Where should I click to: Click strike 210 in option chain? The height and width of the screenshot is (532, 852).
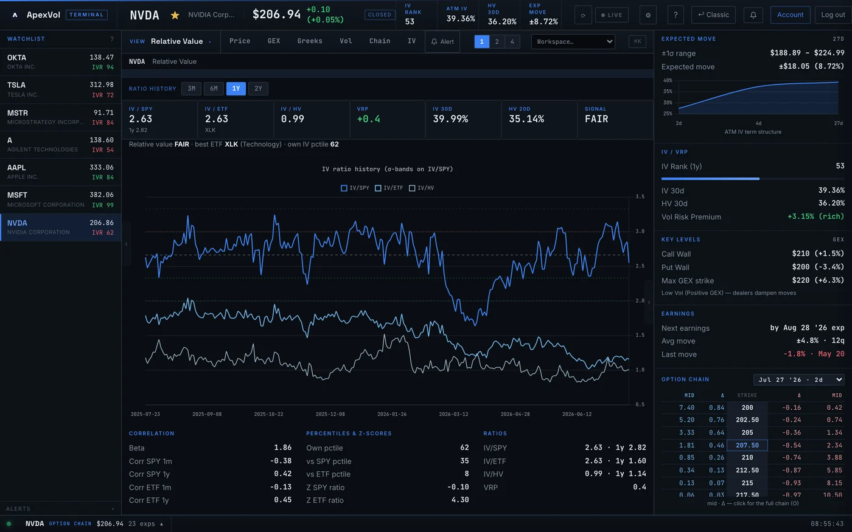747,458
